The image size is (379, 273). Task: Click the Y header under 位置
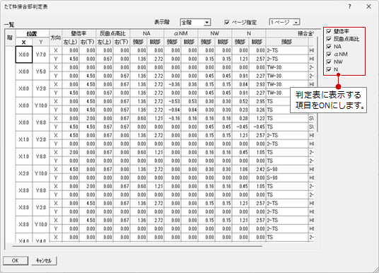tap(41, 42)
